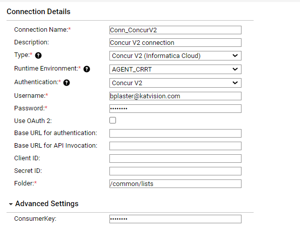Open help icon next to Type
This screenshot has width=300, height=249.
pyautogui.click(x=38, y=55)
